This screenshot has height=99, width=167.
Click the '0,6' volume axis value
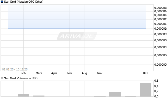(x=156, y=81)
